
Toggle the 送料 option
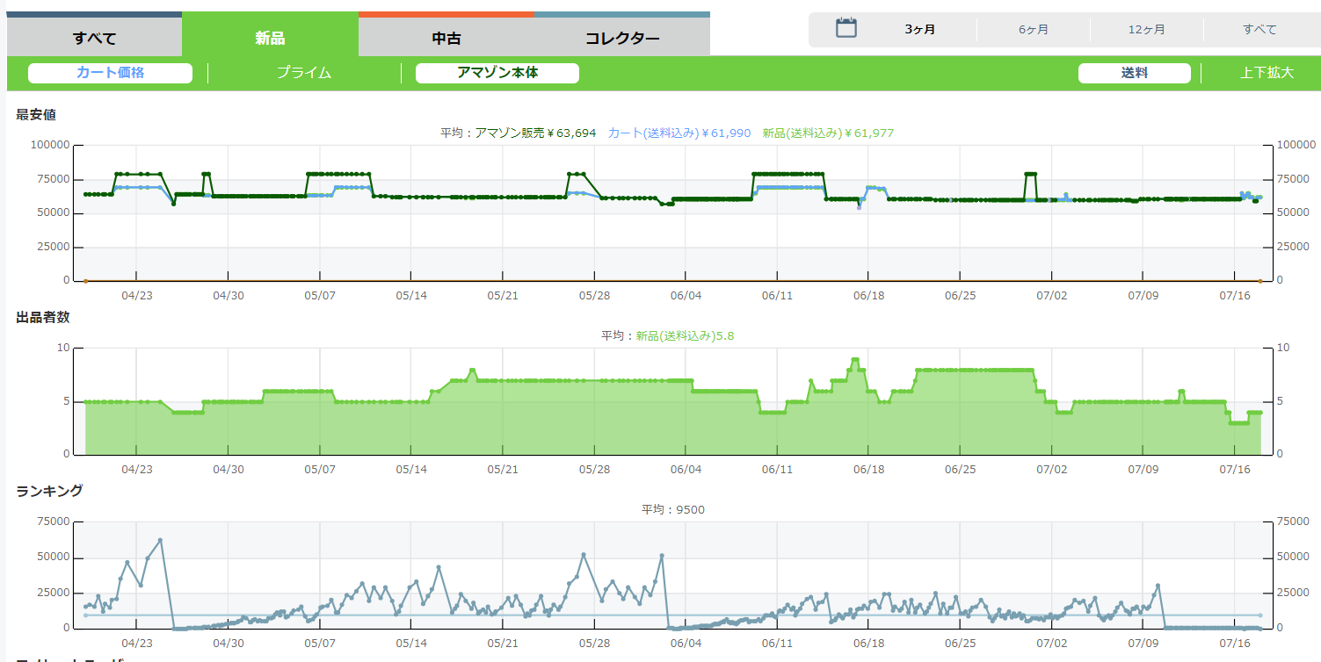click(1134, 73)
